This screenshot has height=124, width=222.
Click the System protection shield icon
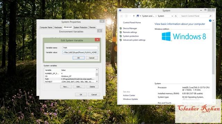click(x=121, y=36)
